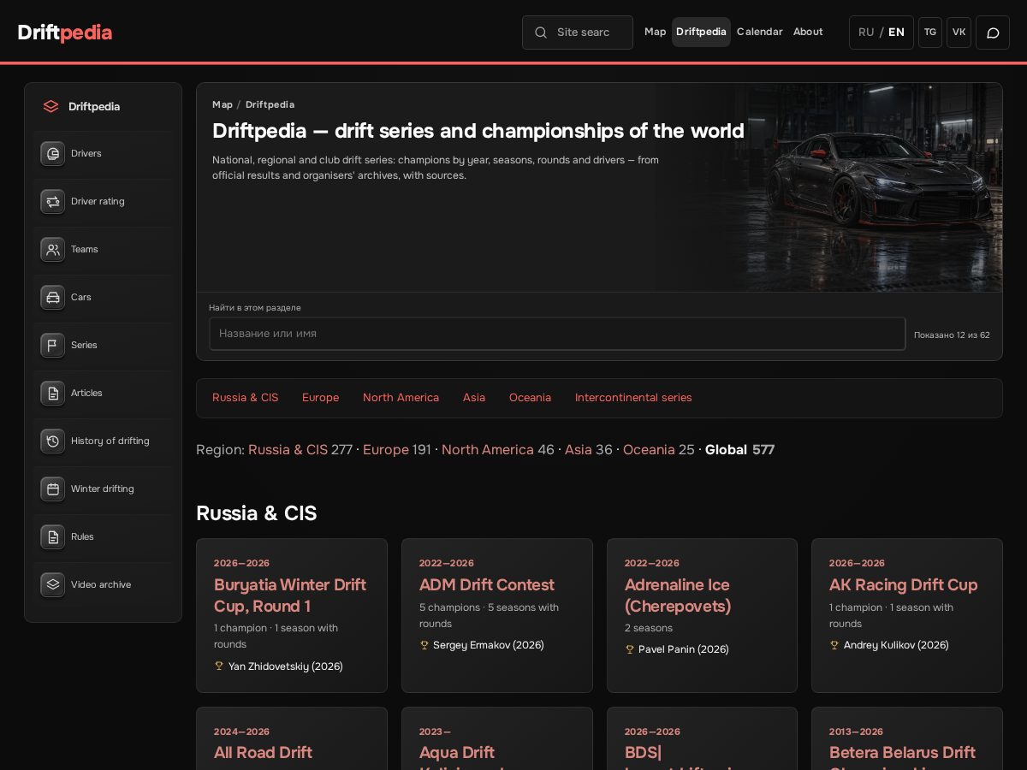Click the '2 seasons' text on Adrenaline Ice card
1027x770 pixels.
coord(649,628)
